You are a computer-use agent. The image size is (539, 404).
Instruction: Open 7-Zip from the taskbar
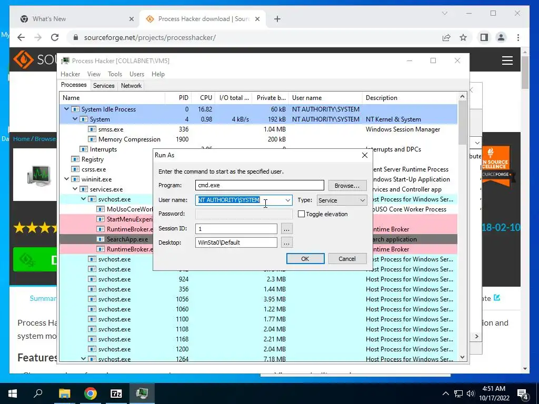[116, 393]
